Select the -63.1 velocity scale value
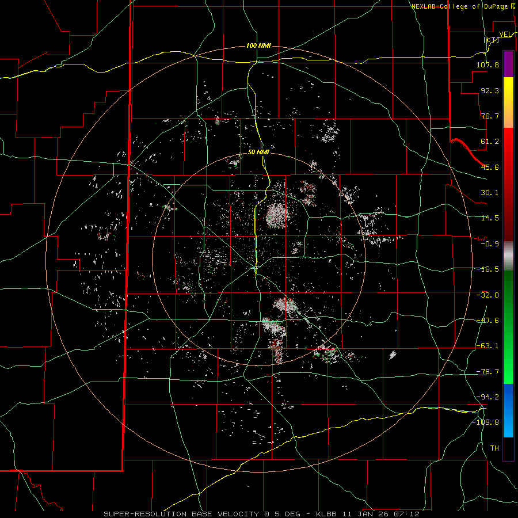Image resolution: width=518 pixels, height=518 pixels. 487,346
